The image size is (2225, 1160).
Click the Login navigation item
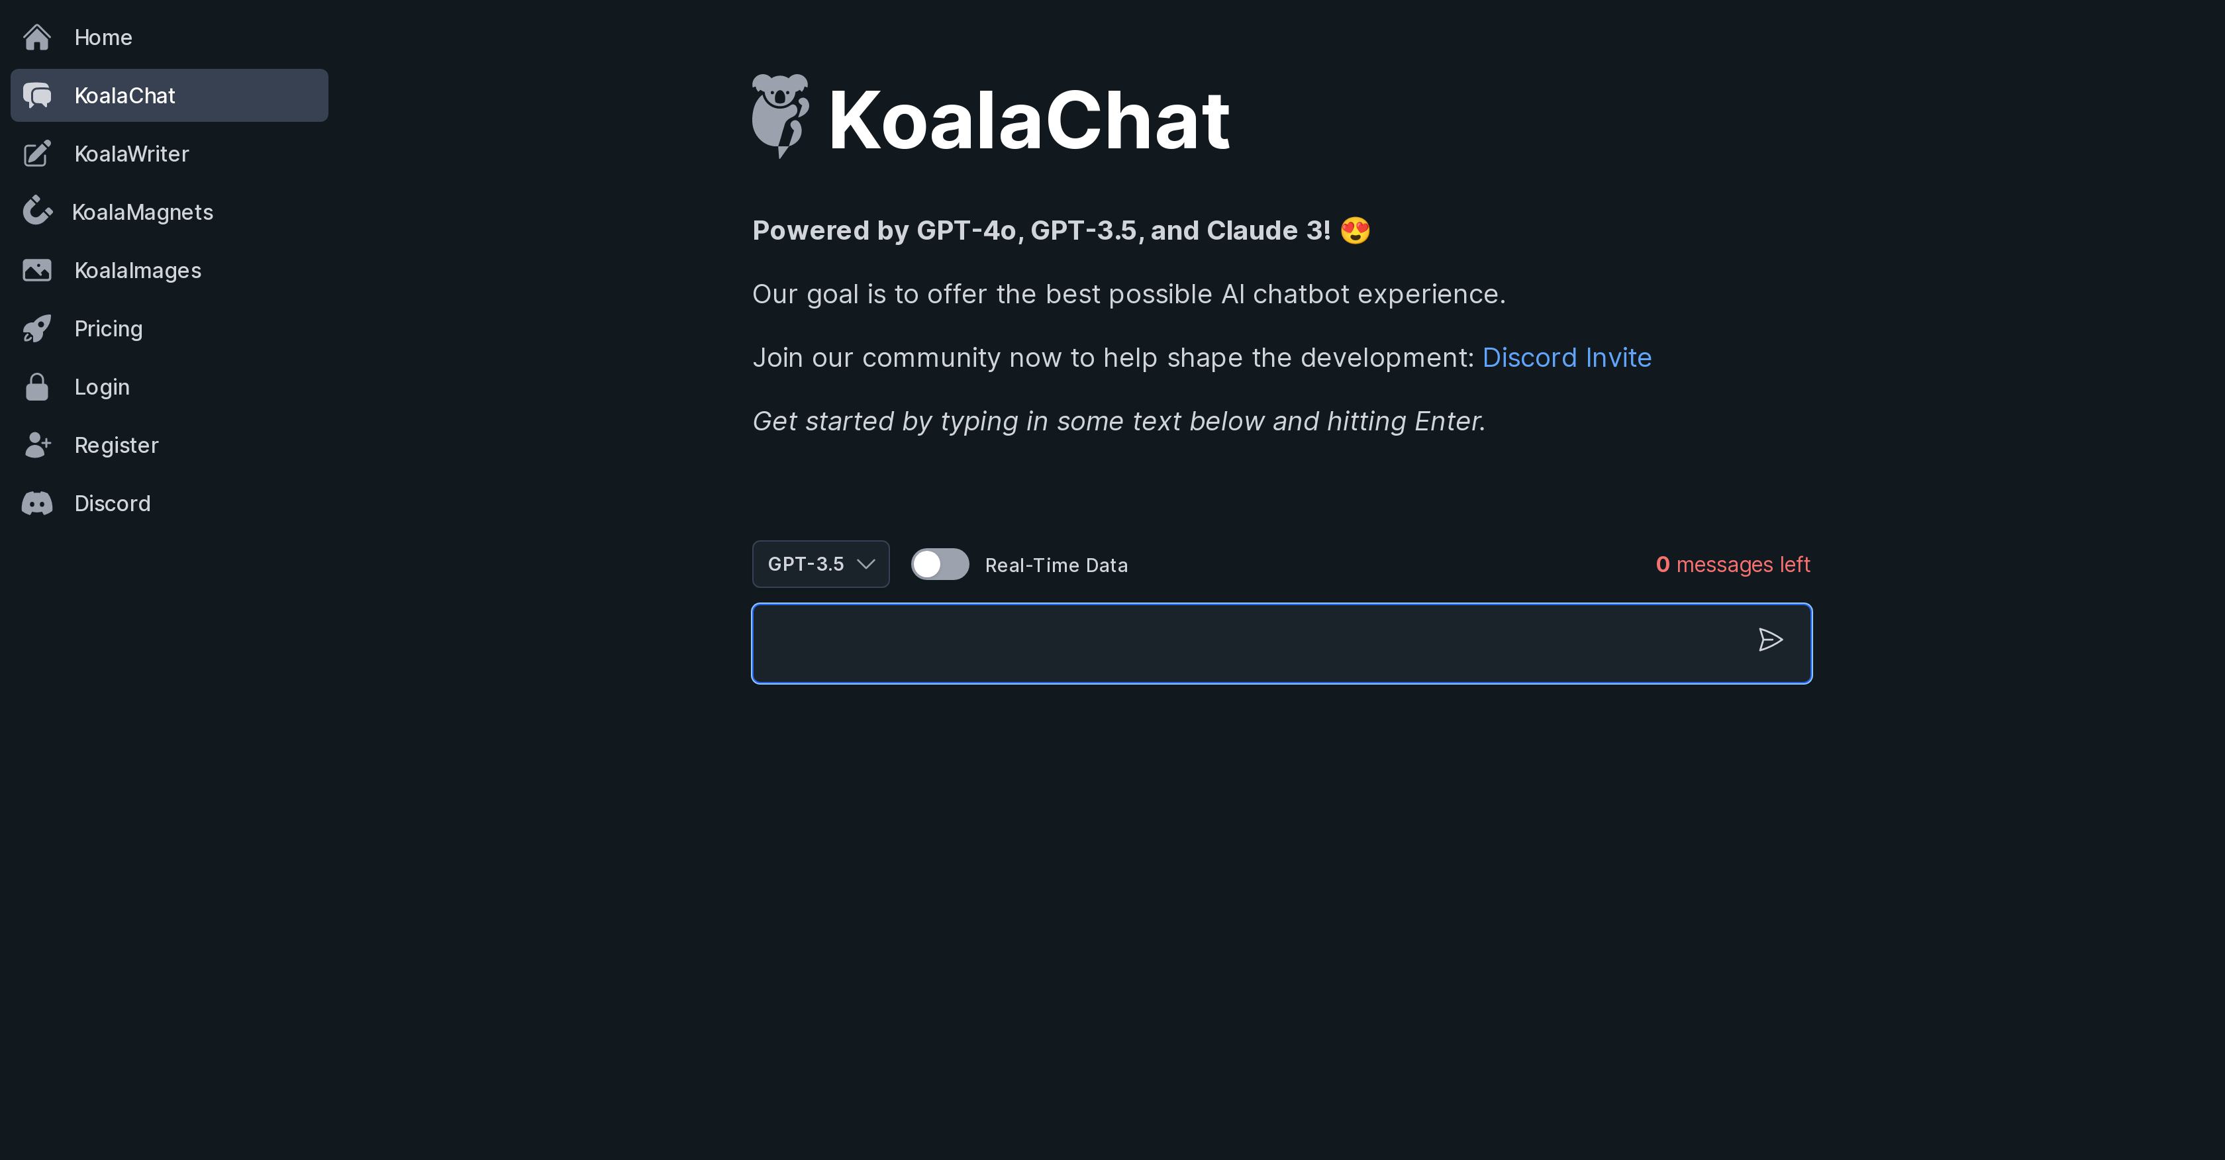pos(101,386)
